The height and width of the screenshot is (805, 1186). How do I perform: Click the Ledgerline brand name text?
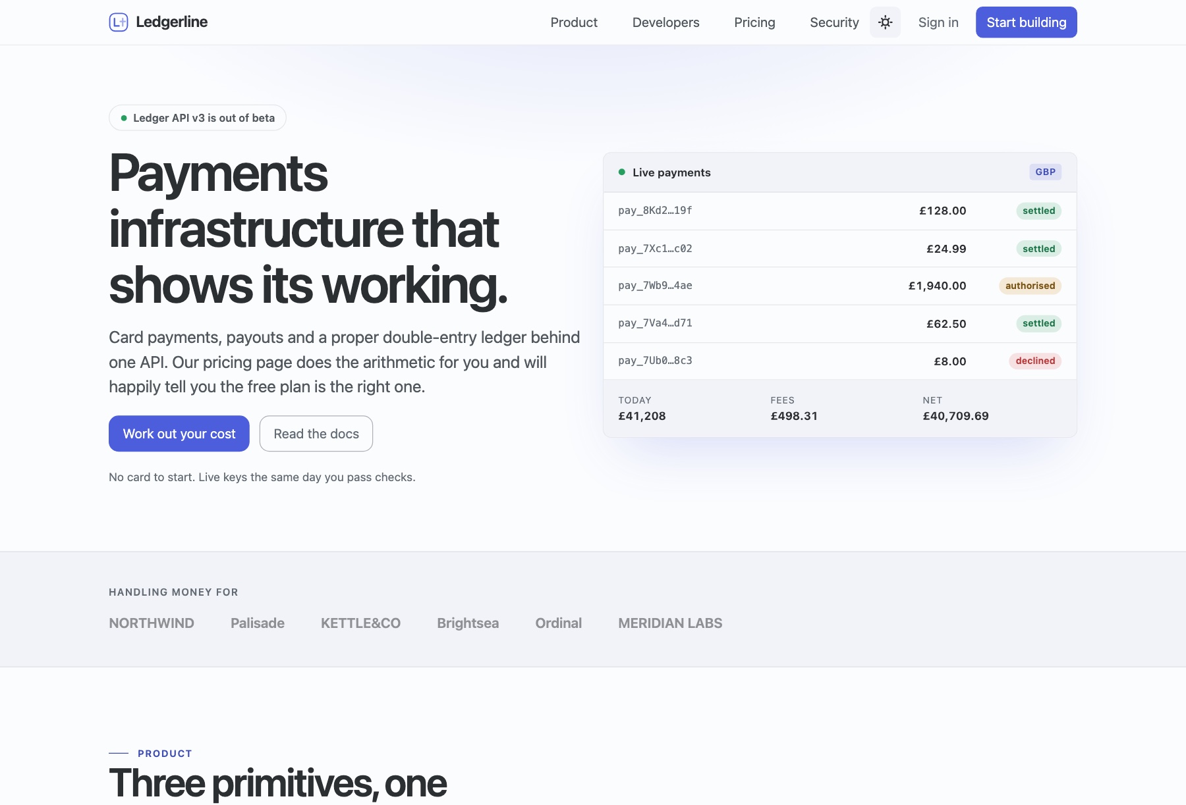(171, 22)
